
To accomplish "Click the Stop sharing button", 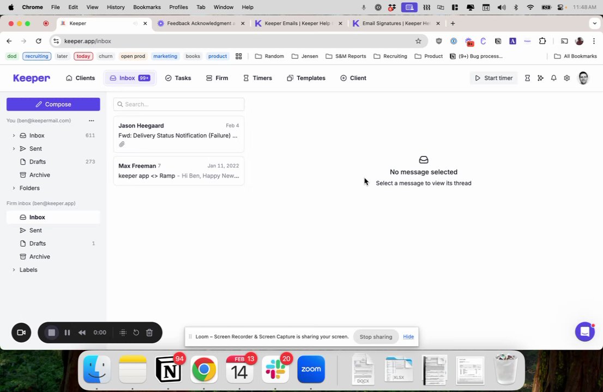I will point(376,336).
